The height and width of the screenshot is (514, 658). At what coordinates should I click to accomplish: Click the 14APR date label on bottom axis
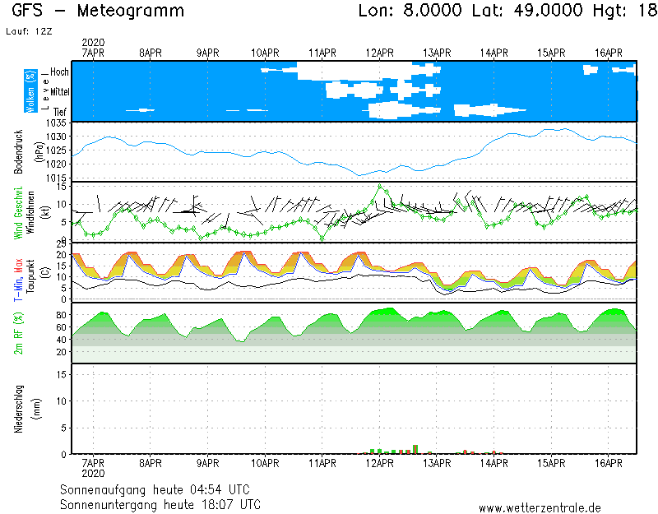[x=493, y=463]
